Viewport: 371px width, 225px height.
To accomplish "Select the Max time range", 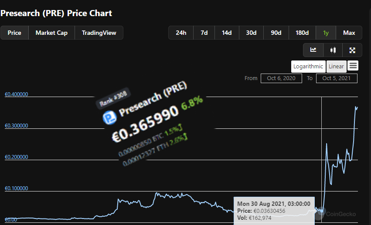I will pyautogui.click(x=349, y=33).
